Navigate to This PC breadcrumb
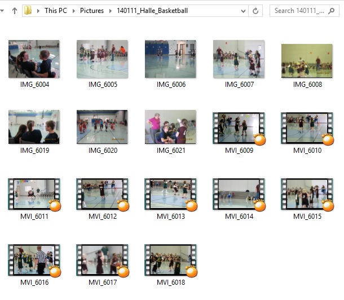The width and height of the screenshot is (344, 300). (x=56, y=11)
